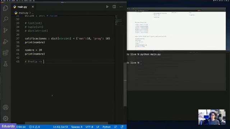The image size is (230, 129).
Task: Click line number 37 in the gutter
Action: click(18, 38)
